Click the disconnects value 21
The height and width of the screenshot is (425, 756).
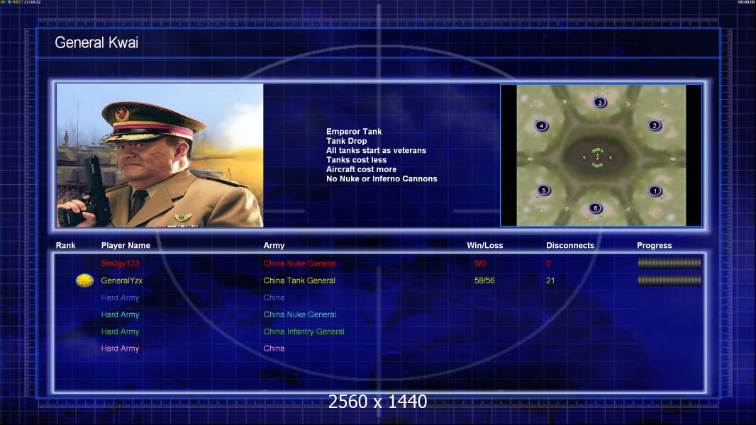pos(550,280)
